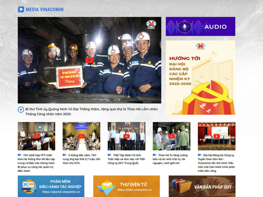This screenshot has height=197, width=263.
Task: Click the camera icon before Than Hà Tu
Action: tap(154, 155)
